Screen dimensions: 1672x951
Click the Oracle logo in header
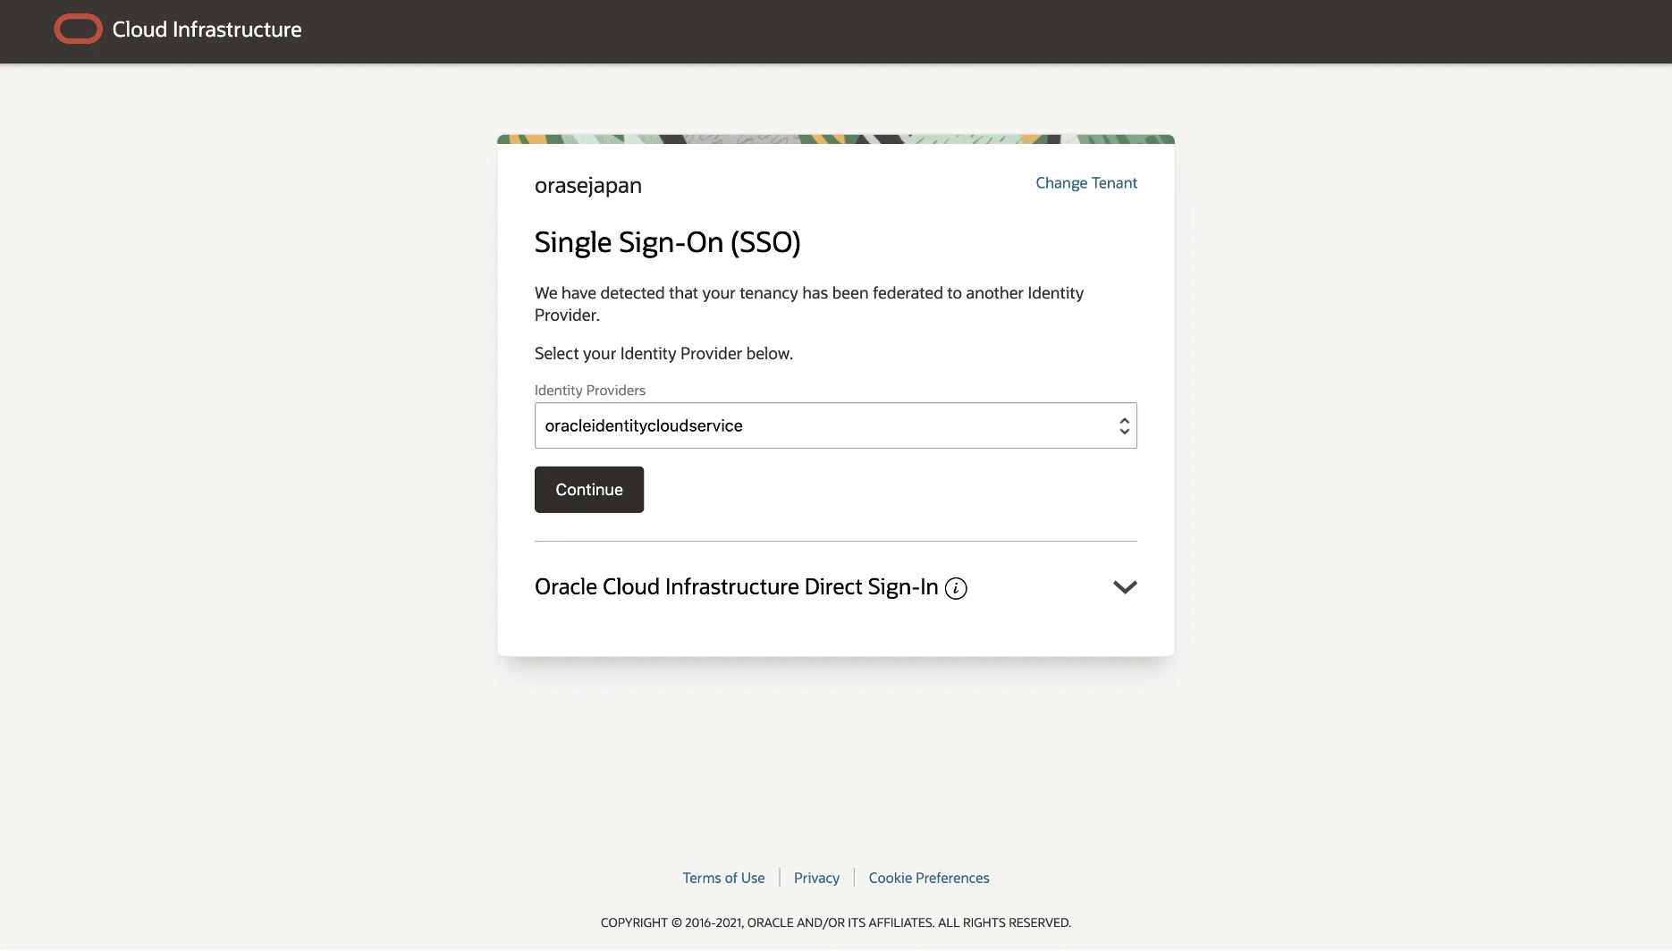point(78,29)
